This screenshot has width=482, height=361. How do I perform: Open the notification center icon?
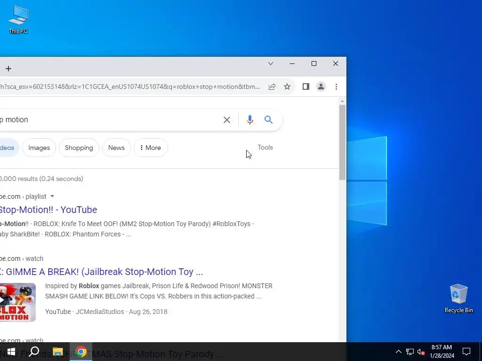466,352
